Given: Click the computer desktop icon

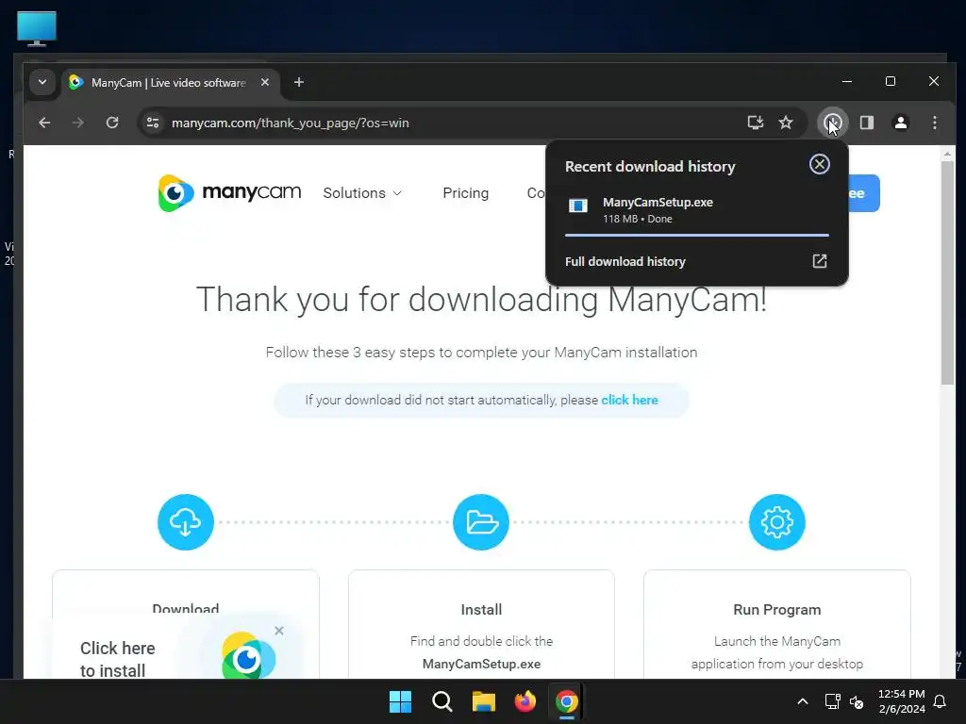Looking at the screenshot, I should point(37,28).
